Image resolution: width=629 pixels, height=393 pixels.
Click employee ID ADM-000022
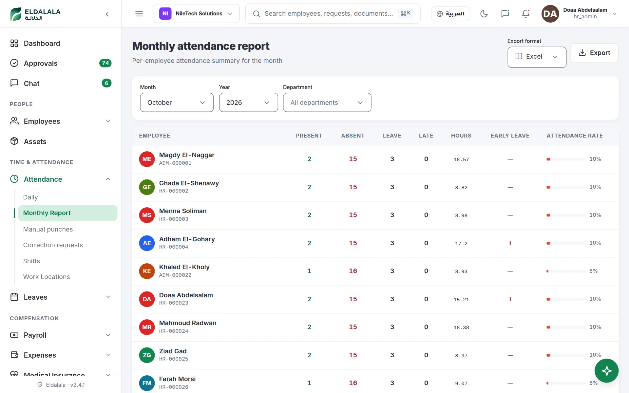[175, 275]
